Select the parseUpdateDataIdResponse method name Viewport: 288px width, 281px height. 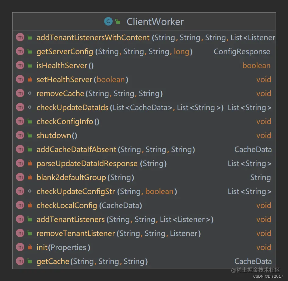[x=87, y=164]
